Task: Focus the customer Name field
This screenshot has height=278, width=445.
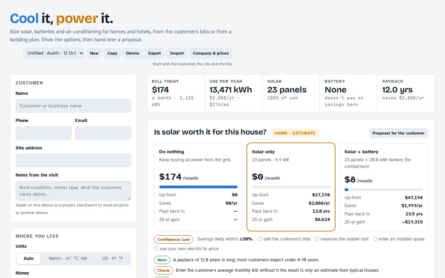Action: click(x=73, y=106)
